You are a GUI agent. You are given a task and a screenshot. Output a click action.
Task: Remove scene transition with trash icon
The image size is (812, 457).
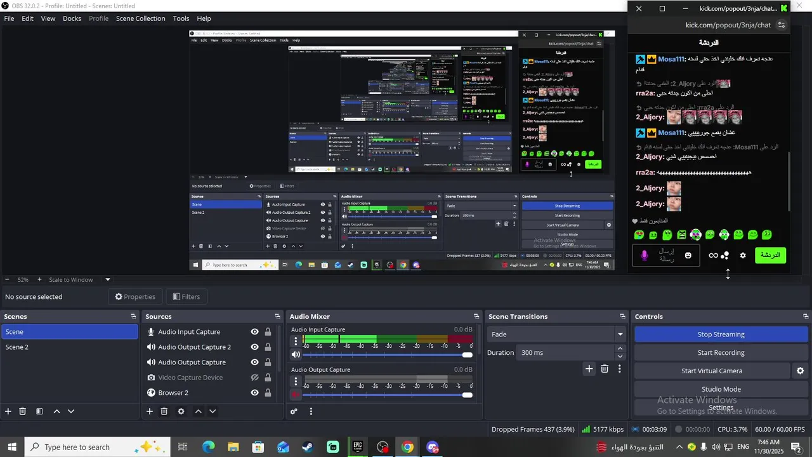[x=605, y=369]
